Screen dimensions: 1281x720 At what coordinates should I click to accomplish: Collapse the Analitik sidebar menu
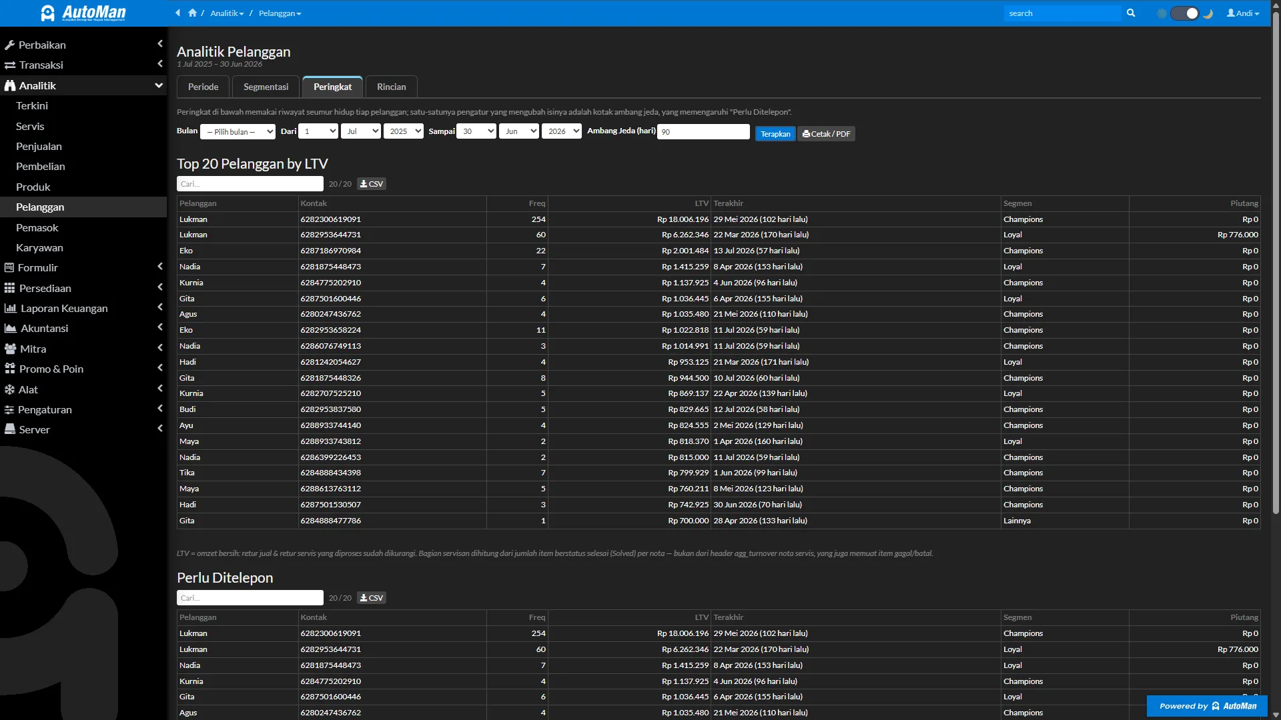pos(83,85)
